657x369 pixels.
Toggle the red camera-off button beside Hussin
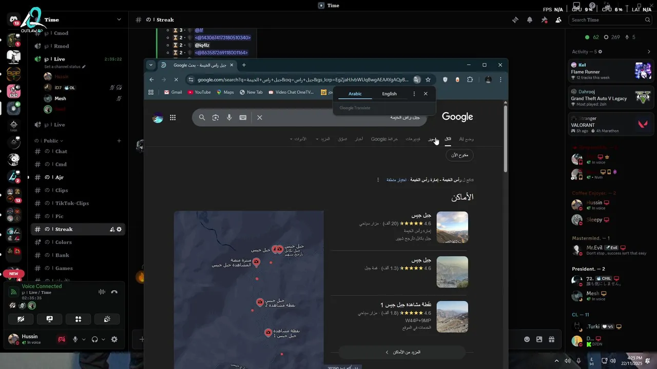[62, 339]
